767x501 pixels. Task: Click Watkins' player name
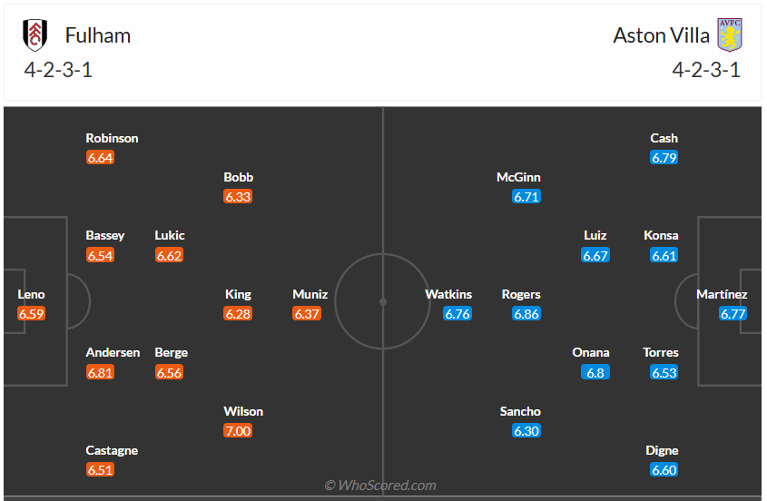pos(448,294)
